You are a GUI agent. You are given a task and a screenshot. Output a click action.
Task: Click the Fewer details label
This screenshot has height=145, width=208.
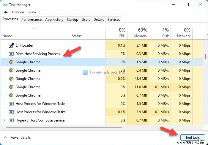pos(21,138)
